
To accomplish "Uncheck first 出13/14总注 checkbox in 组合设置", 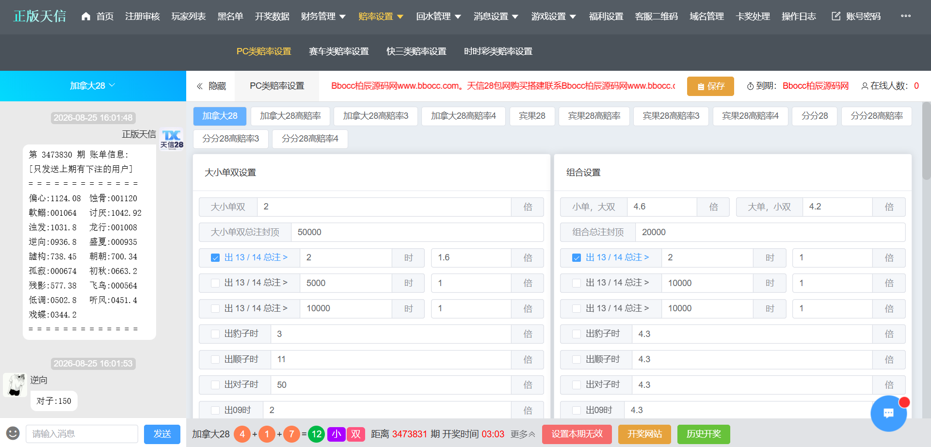I will pyautogui.click(x=577, y=258).
